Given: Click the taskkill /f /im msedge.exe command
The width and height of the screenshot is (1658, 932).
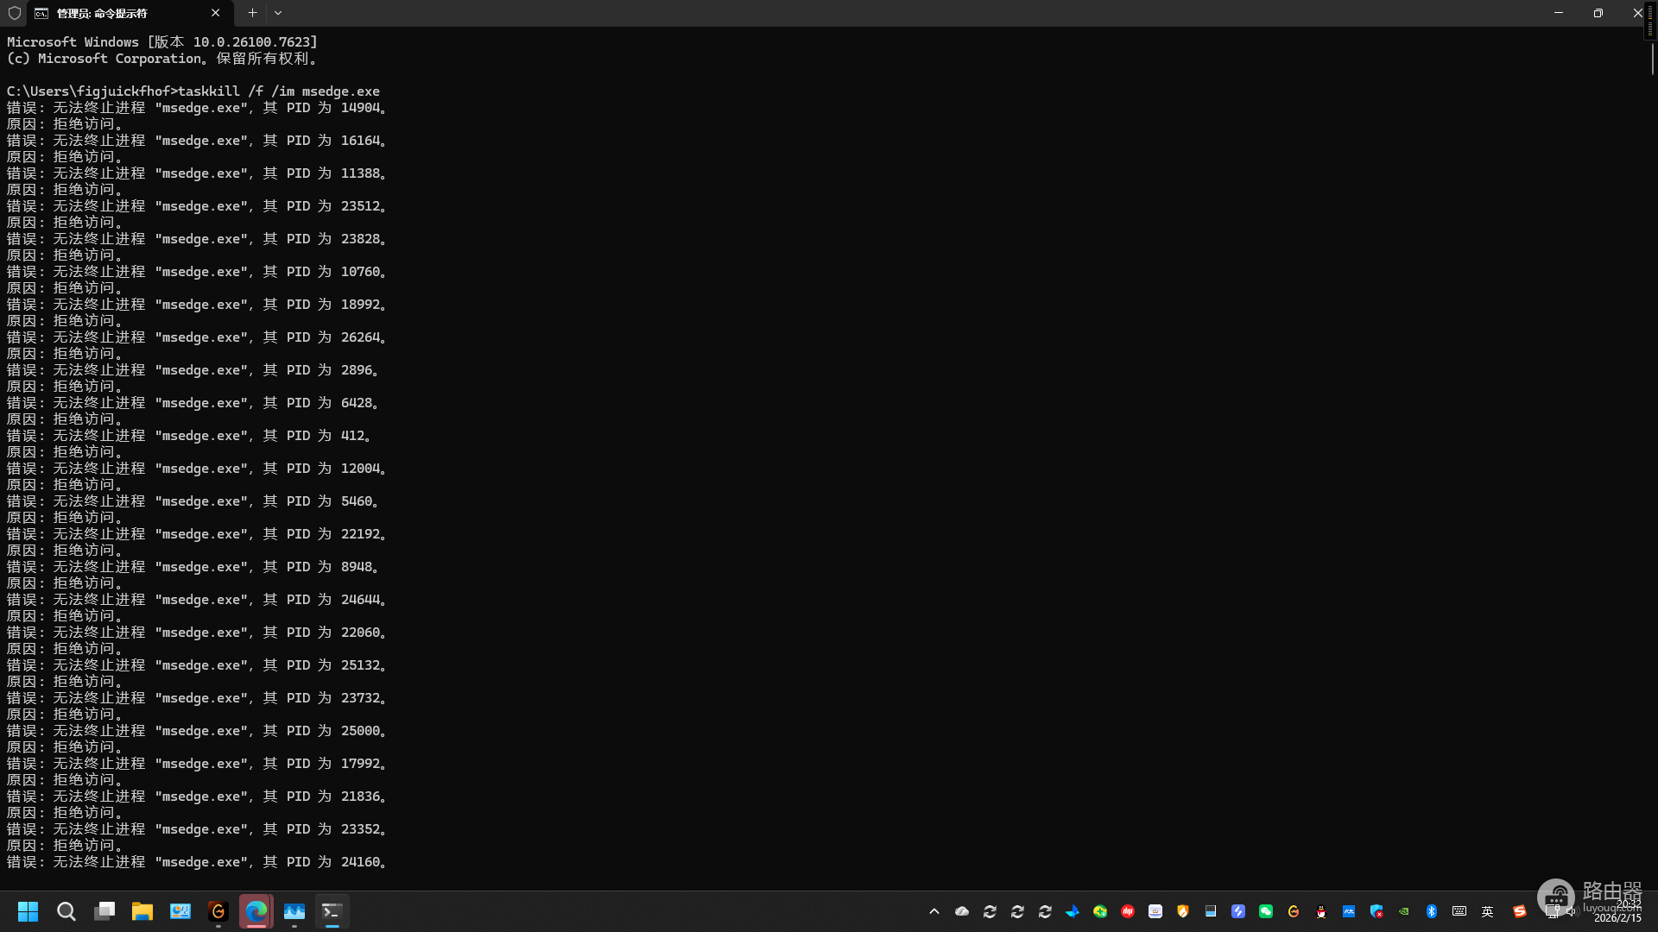Looking at the screenshot, I should click(x=279, y=91).
